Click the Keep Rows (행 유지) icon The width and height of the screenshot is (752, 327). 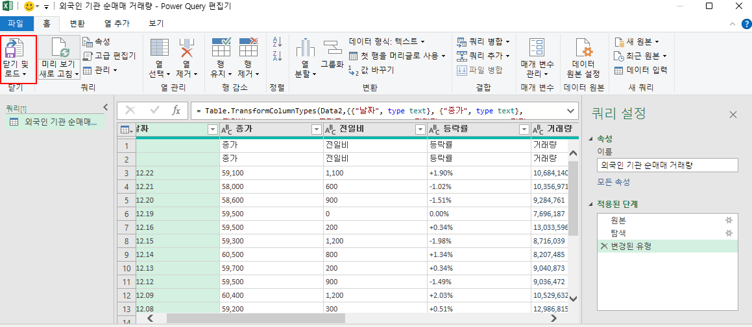coord(221,47)
